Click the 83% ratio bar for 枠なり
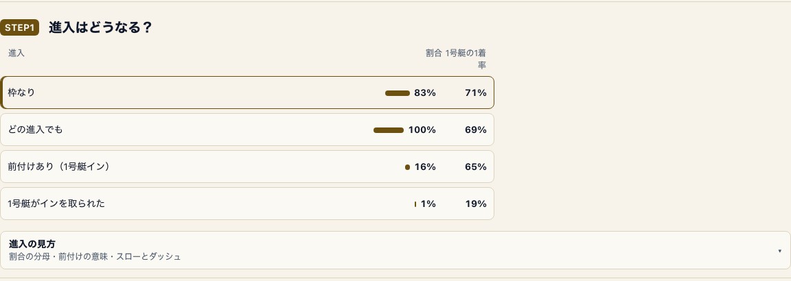The height and width of the screenshot is (281, 791). coord(398,93)
